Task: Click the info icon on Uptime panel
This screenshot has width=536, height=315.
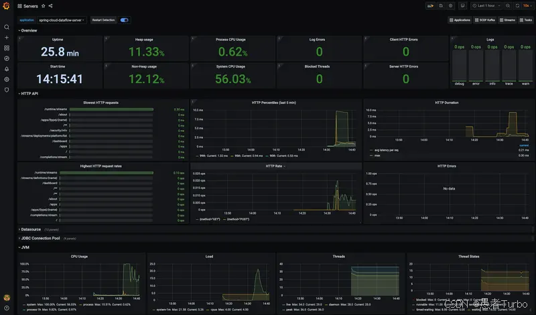Action: pos(19,38)
